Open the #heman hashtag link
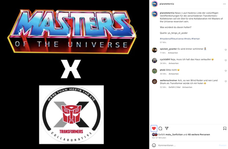The height and width of the screenshot is (149, 228). click(x=196, y=39)
